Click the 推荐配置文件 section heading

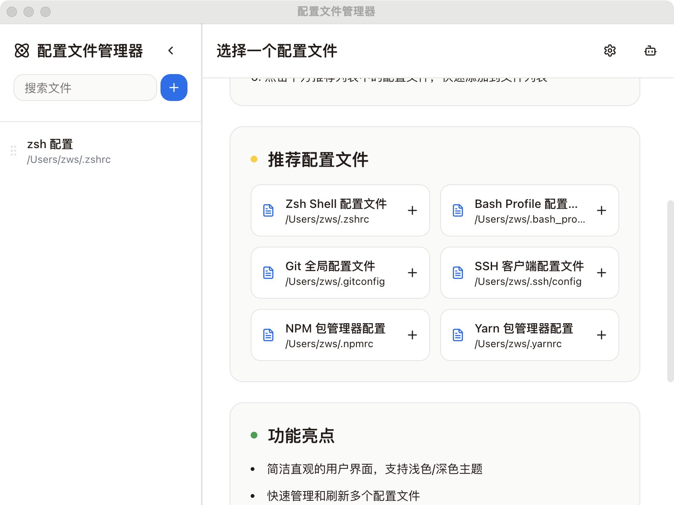coord(318,160)
